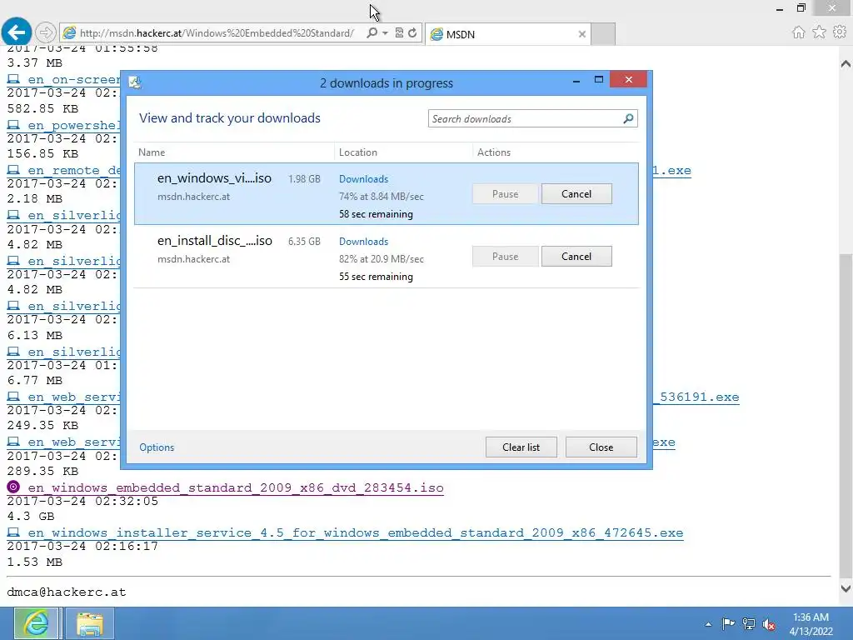Viewport: 853px width, 640px height.
Task: Select the en_install_disc_....iso download row
Action: coord(387,257)
